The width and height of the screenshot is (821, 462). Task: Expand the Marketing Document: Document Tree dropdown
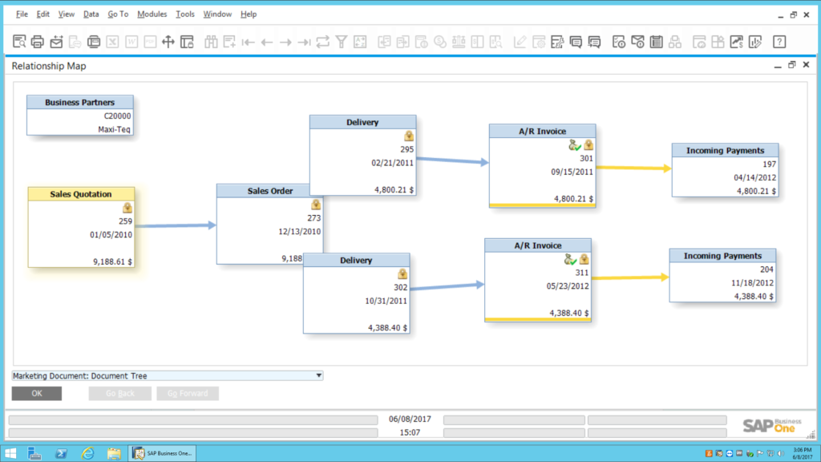(x=318, y=375)
